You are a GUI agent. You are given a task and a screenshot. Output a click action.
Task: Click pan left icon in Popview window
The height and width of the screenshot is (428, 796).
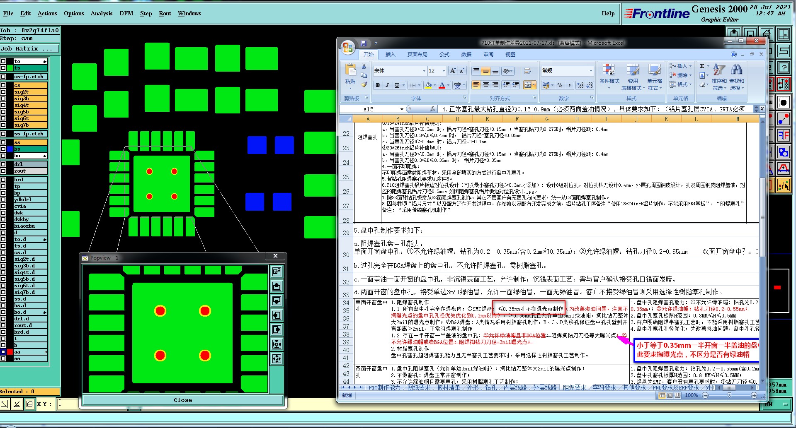277,315
